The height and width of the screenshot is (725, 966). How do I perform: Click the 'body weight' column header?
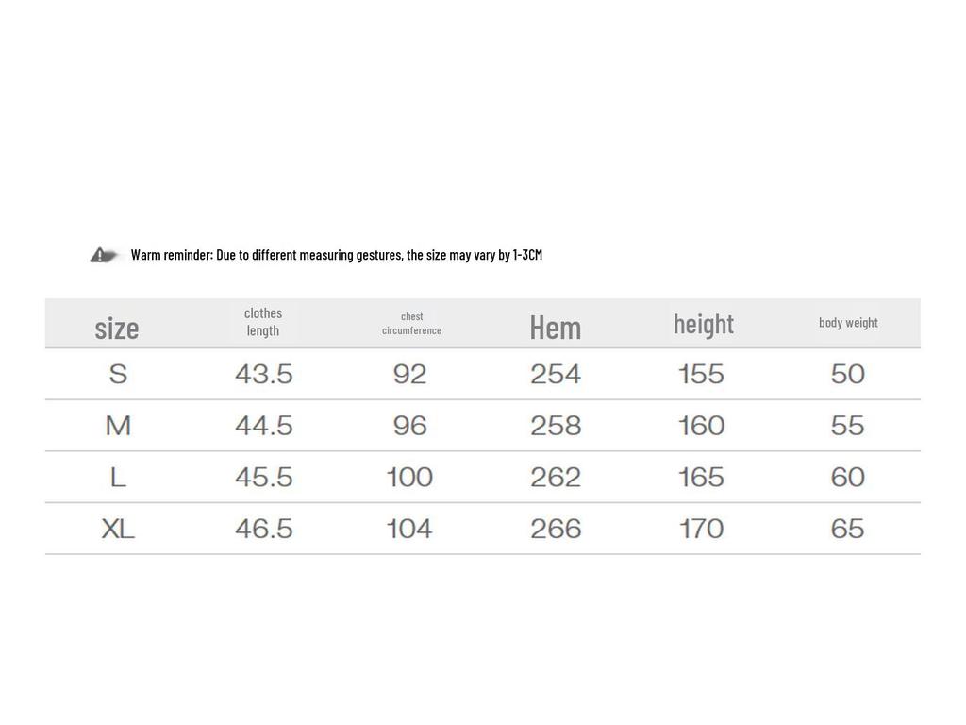coord(848,323)
